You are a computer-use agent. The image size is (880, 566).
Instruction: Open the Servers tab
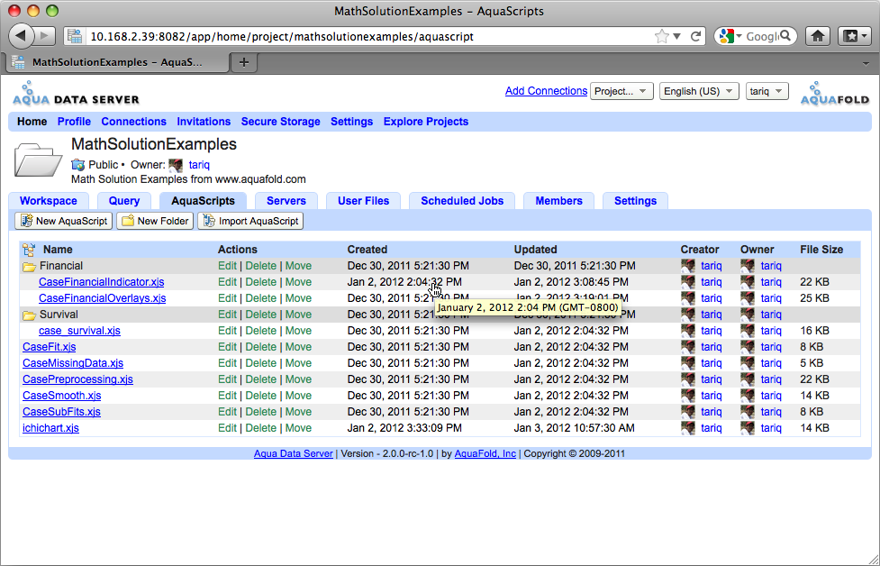(x=286, y=201)
